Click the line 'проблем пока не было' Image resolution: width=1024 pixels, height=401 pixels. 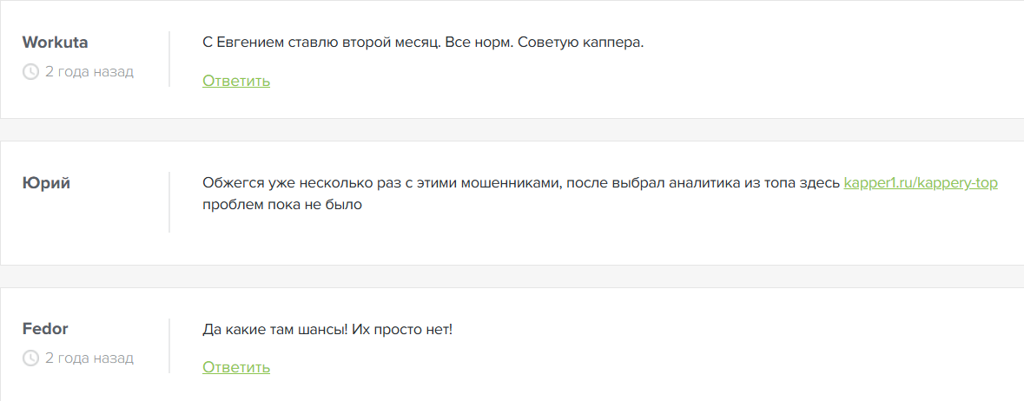tap(281, 206)
